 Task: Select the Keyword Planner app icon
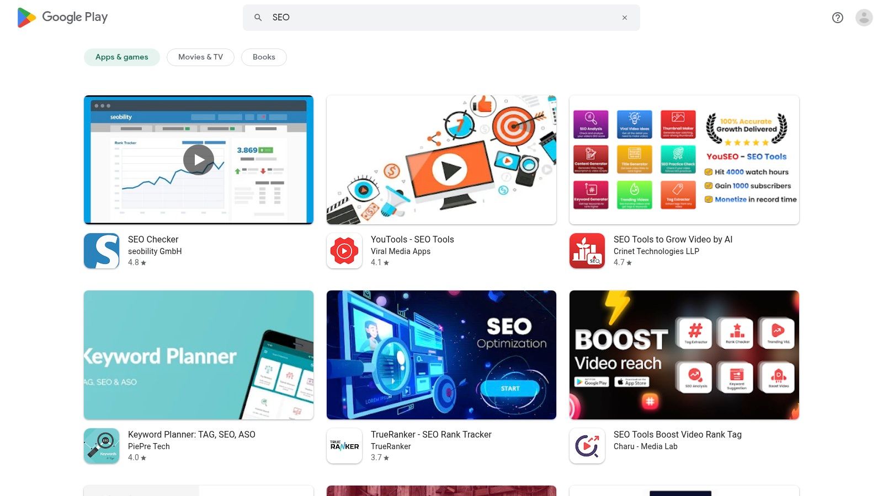pos(102,446)
